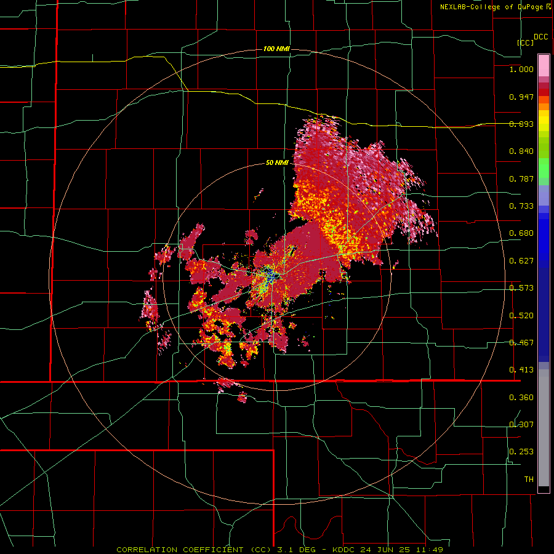Click the 0.520 legend value
The image size is (554, 554).
pos(521,316)
